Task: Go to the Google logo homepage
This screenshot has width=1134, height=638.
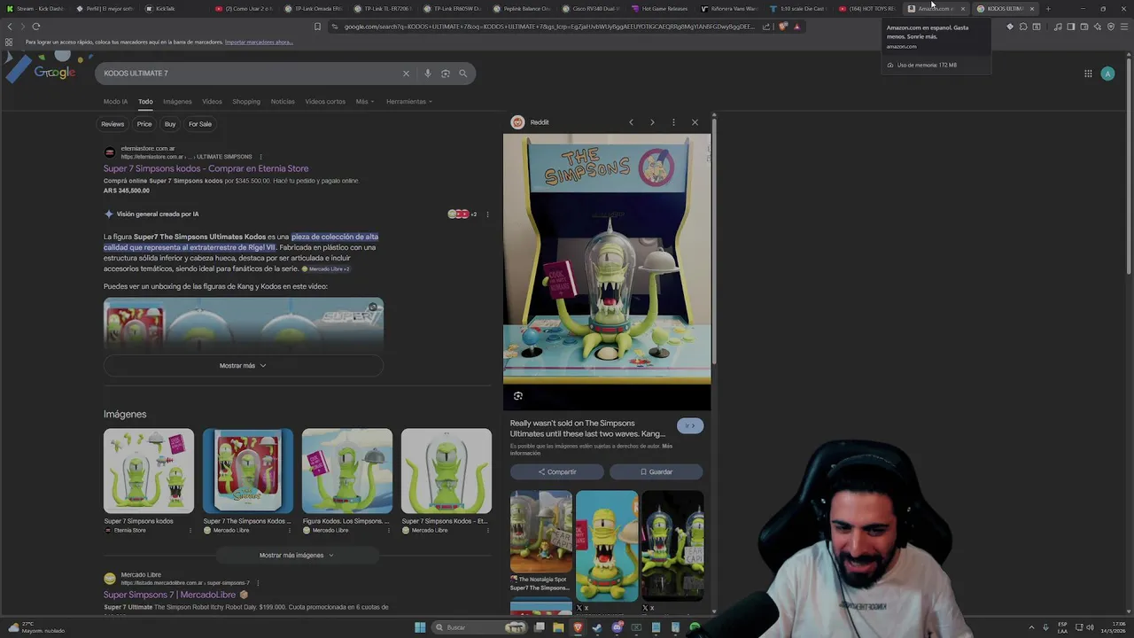Action: [54, 72]
